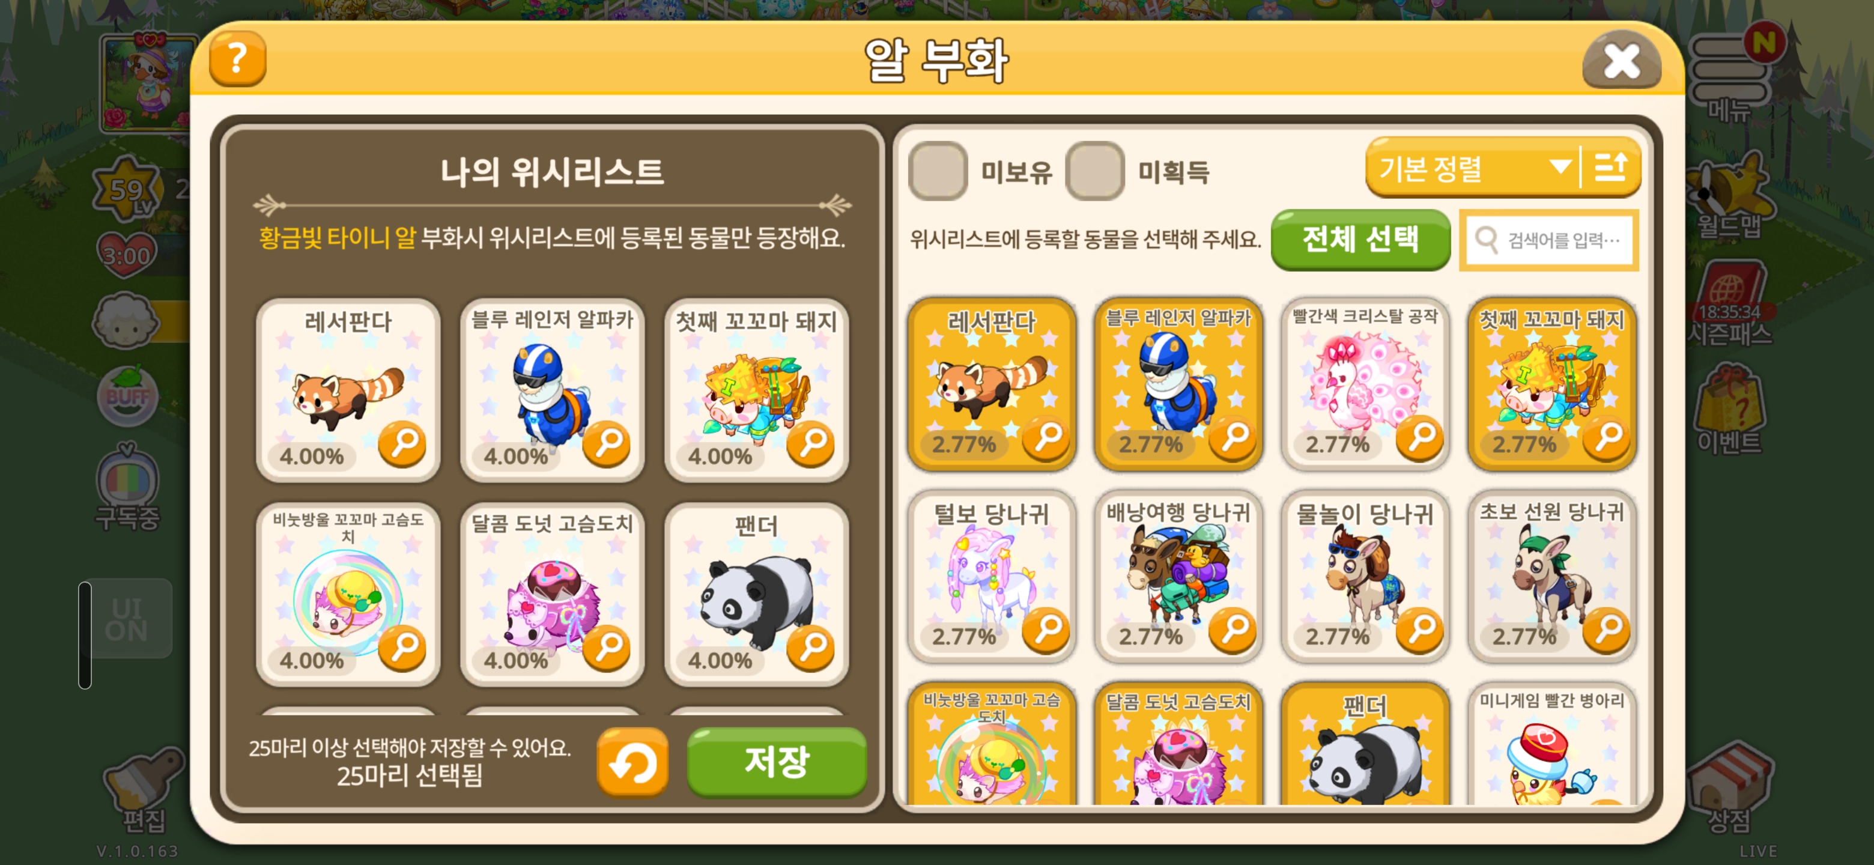Select the 털보 당나귀 animal card
1874x865 pixels.
992,575
